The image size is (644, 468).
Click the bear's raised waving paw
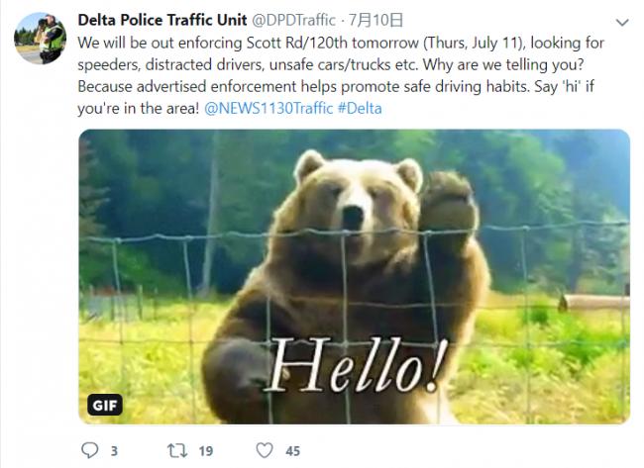(449, 205)
